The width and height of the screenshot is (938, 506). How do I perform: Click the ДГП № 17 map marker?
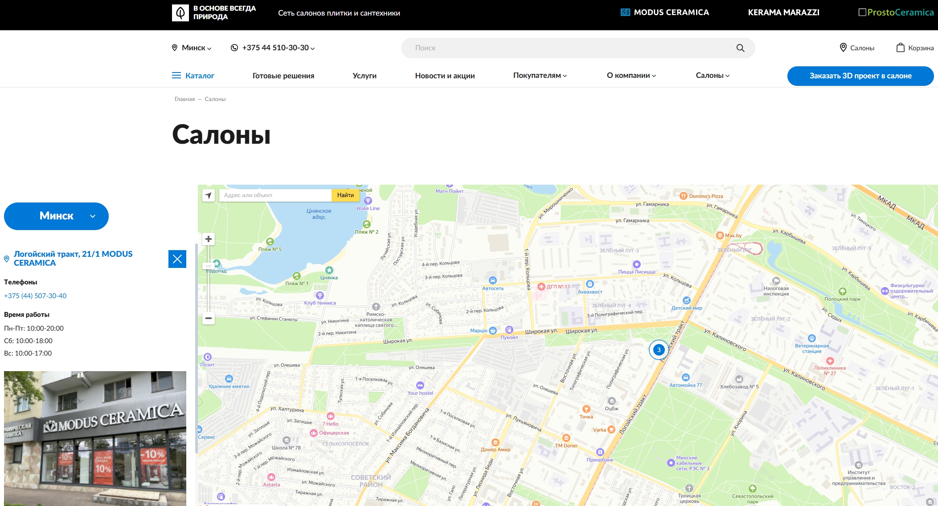(541, 287)
